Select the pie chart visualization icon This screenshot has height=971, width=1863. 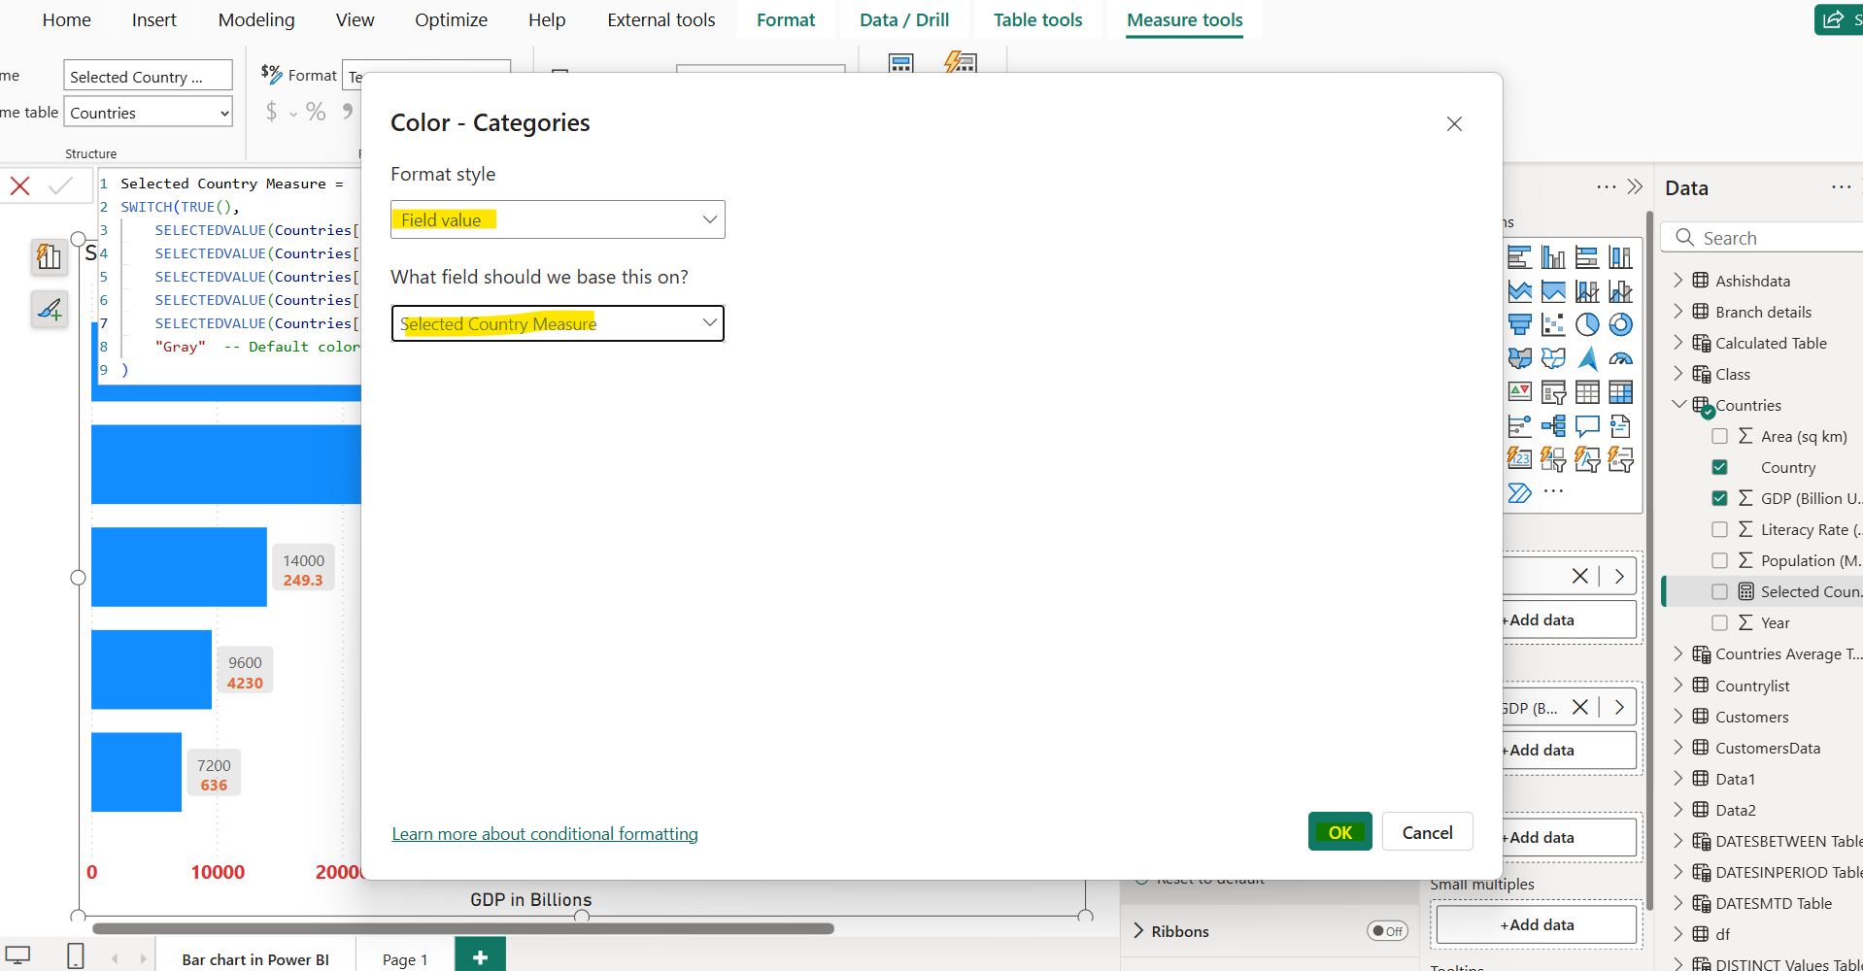(1588, 324)
